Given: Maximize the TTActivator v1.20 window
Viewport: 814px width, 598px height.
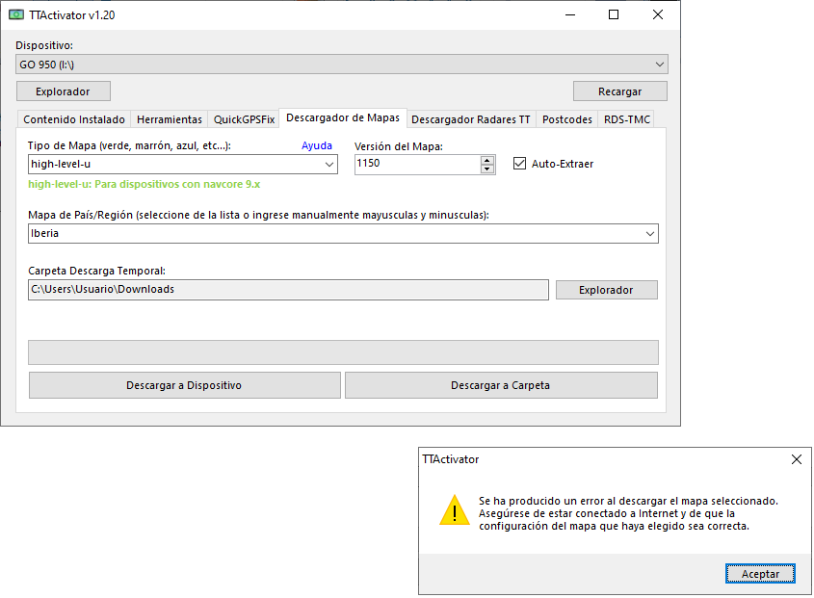Looking at the screenshot, I should 614,14.
